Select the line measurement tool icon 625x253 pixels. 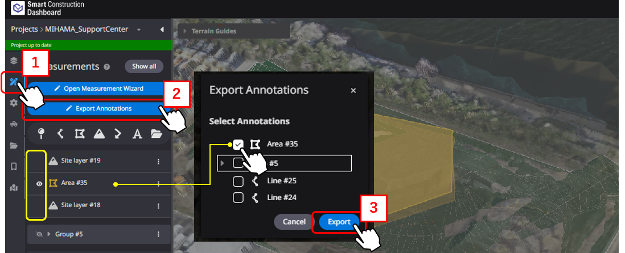pos(60,134)
